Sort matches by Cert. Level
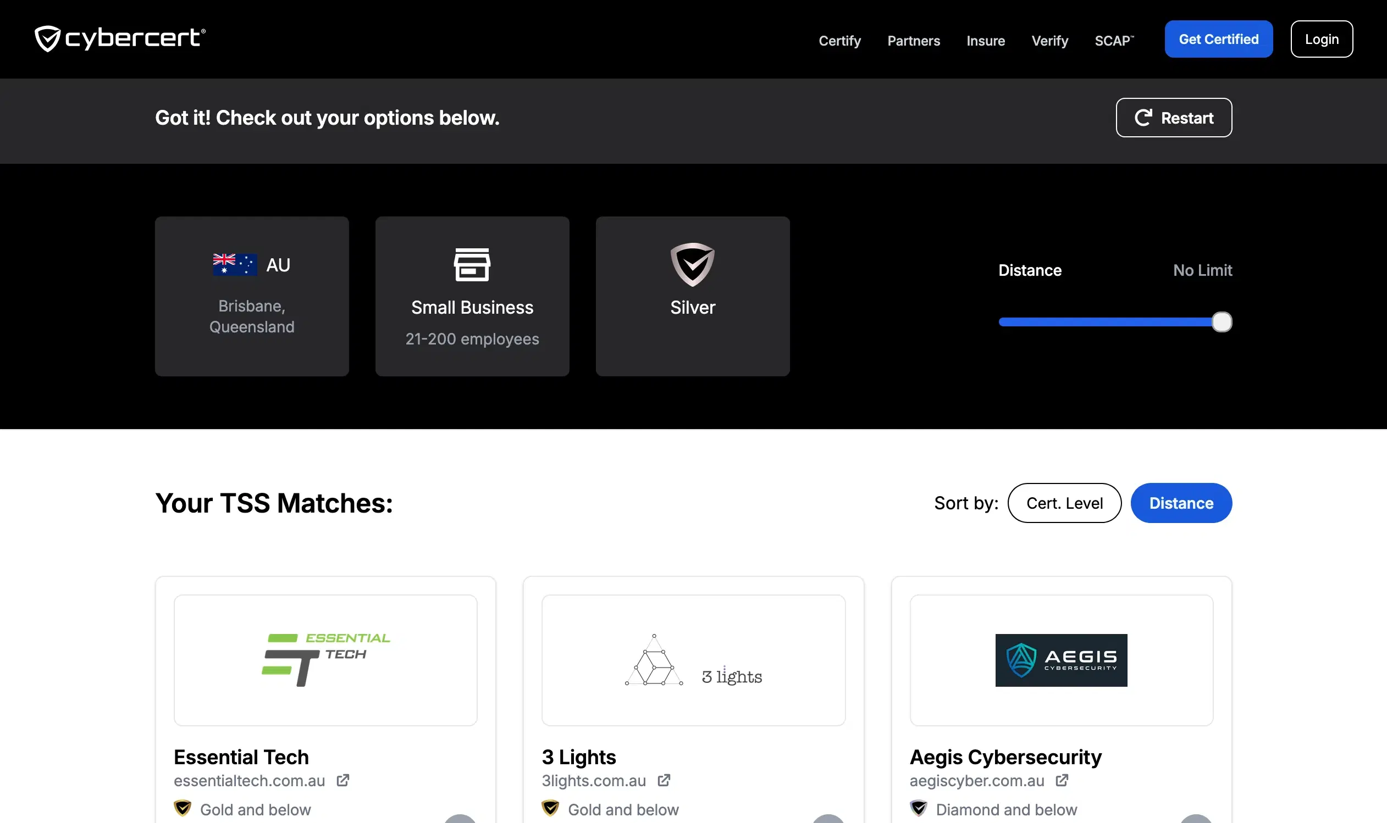This screenshot has height=823, width=1387. coord(1064,503)
